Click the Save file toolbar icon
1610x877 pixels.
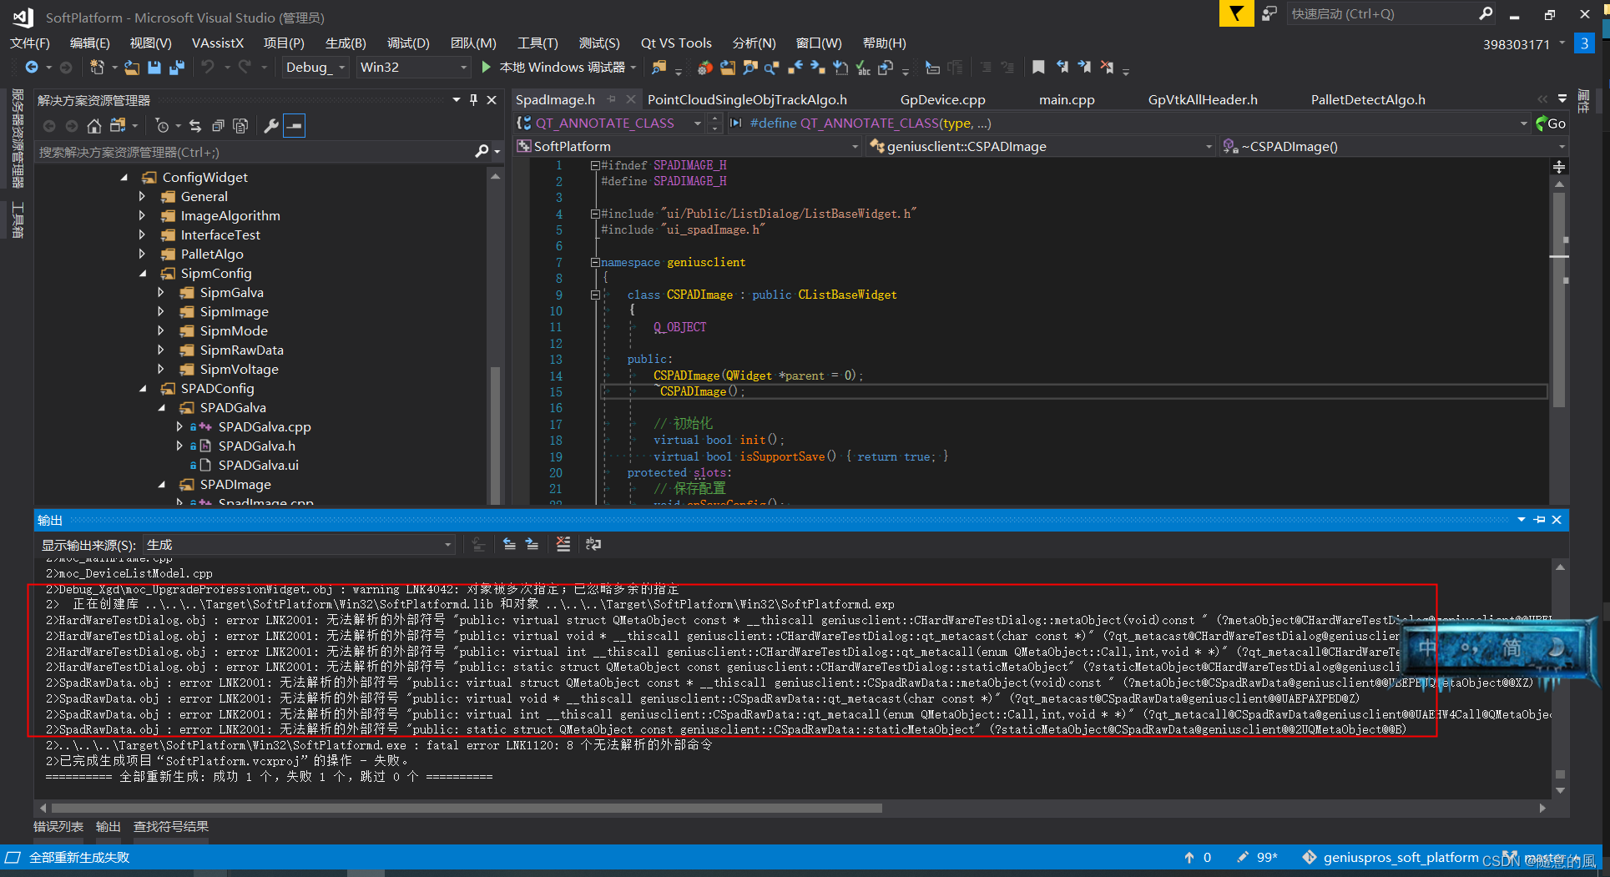pyautogui.click(x=154, y=68)
